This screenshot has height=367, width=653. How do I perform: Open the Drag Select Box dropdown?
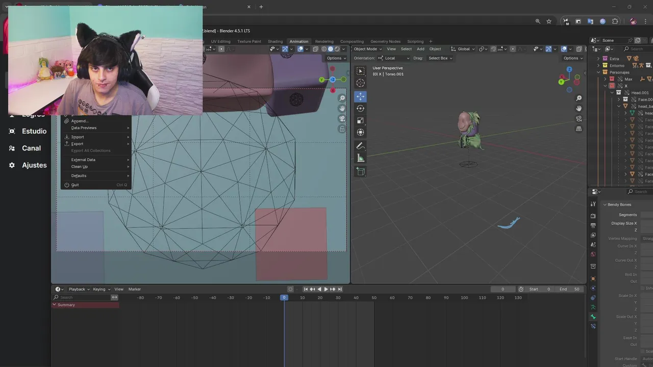tap(440, 58)
